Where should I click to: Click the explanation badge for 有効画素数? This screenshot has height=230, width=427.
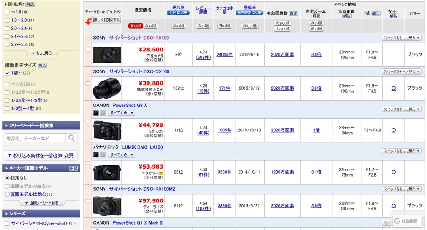[293, 14]
